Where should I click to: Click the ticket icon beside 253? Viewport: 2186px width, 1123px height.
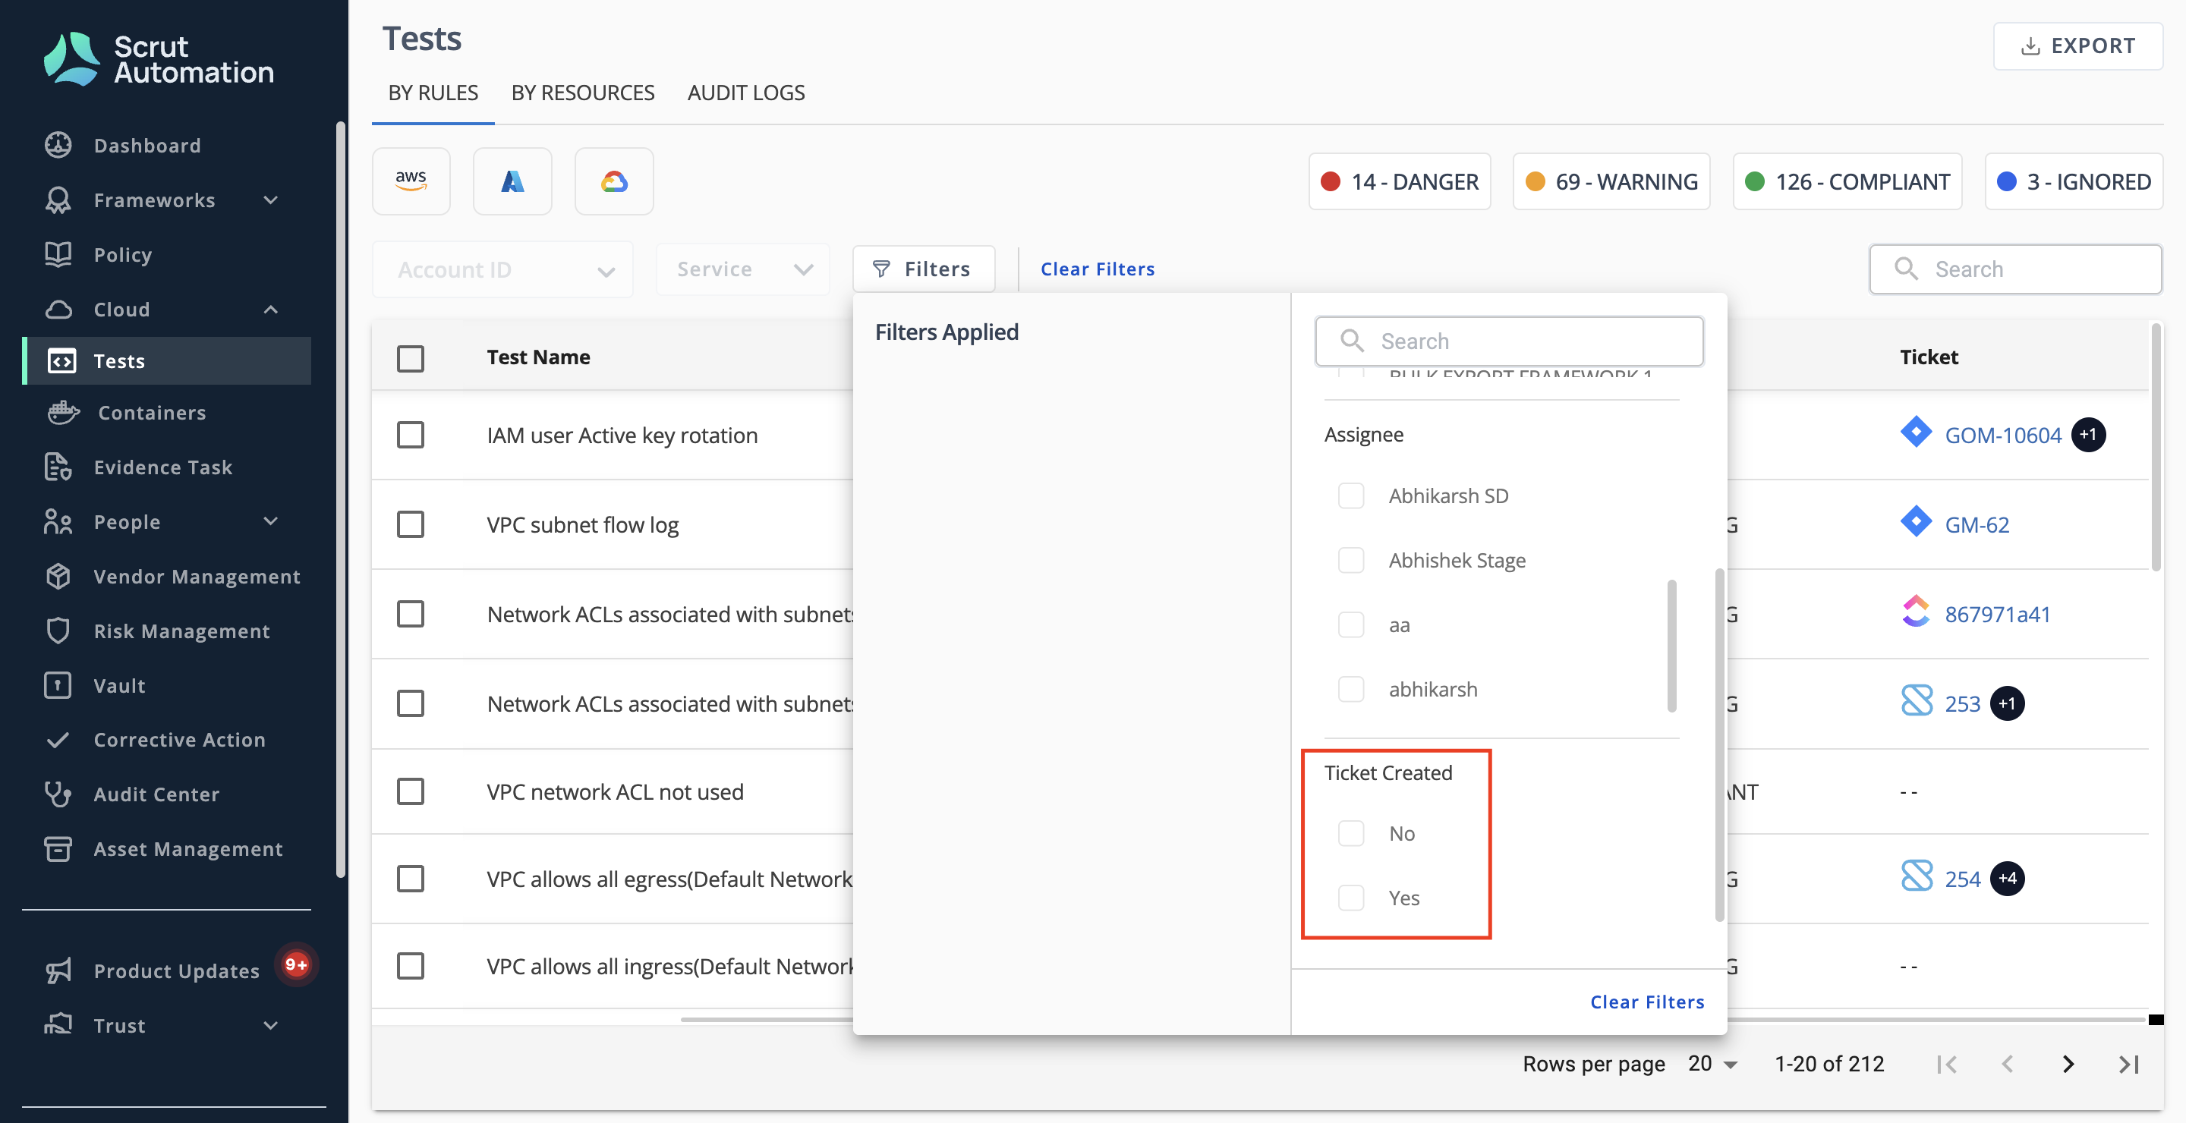pos(1917,701)
